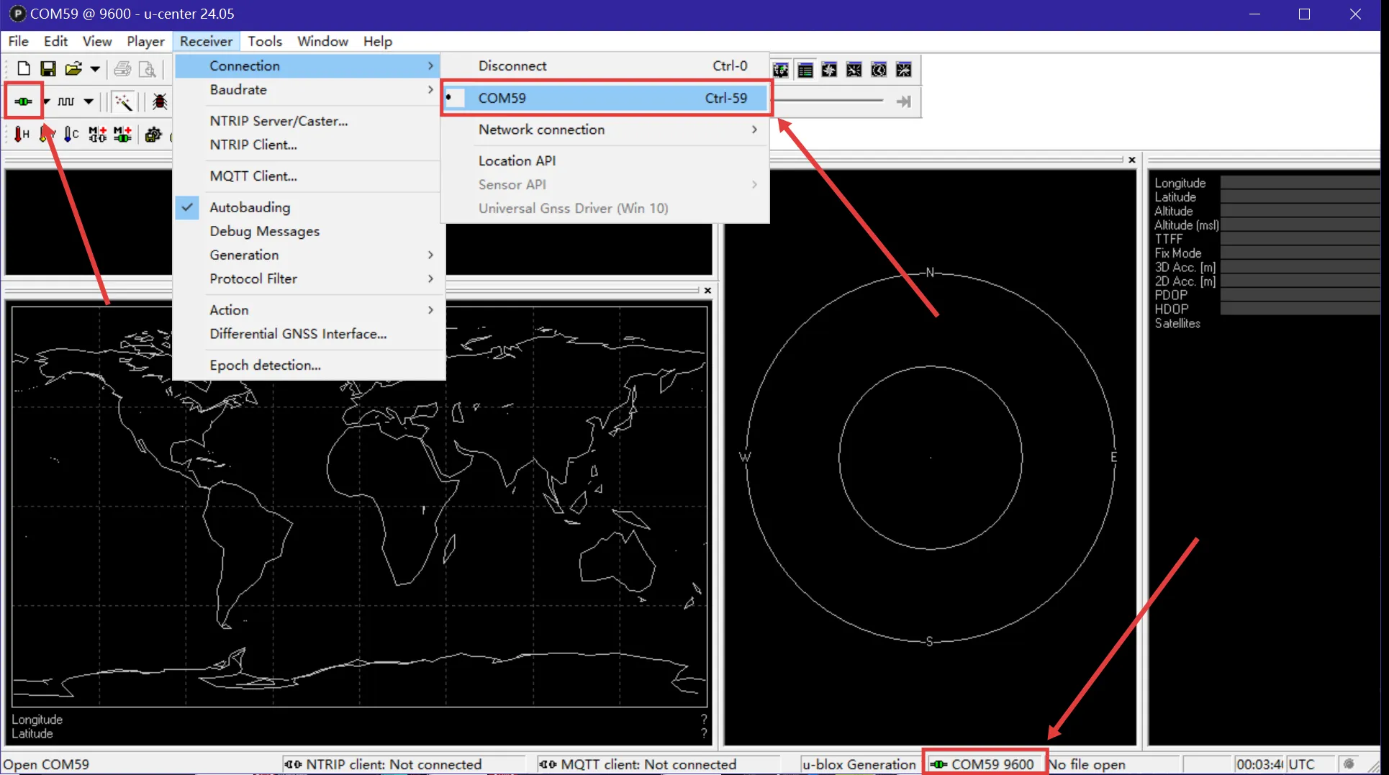Image resolution: width=1389 pixels, height=775 pixels.
Task: Select NTRIP Client... menu entry
Action: click(253, 145)
